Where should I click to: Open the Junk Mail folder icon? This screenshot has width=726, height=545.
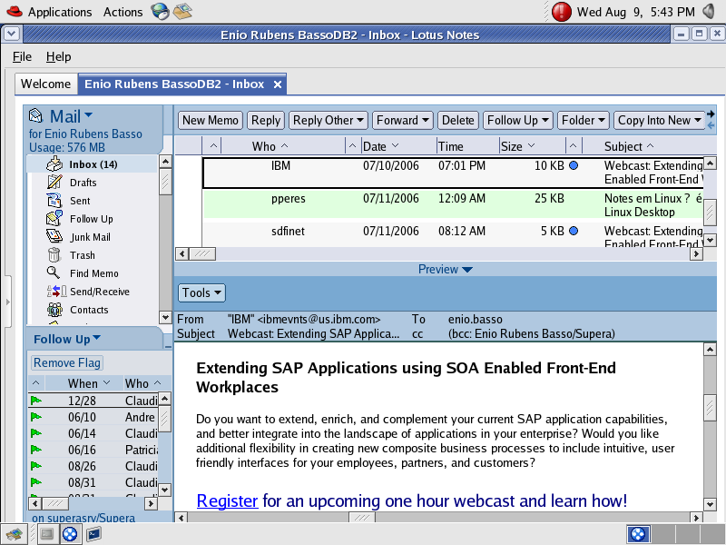click(54, 236)
